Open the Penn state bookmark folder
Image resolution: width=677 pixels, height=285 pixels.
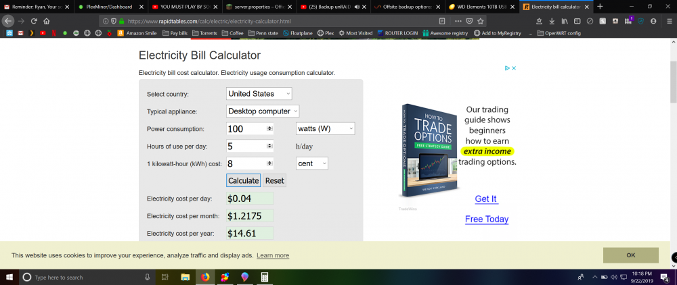click(x=263, y=32)
